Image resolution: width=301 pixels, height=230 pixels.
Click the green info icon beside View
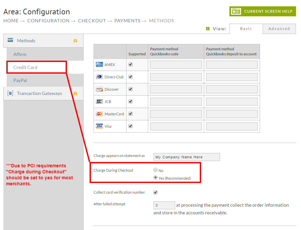(208, 29)
